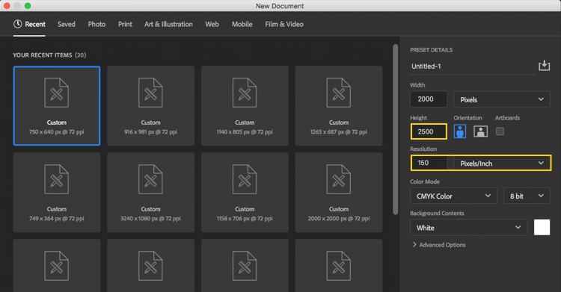
Task: Switch to the Photo tab
Action: pos(96,25)
